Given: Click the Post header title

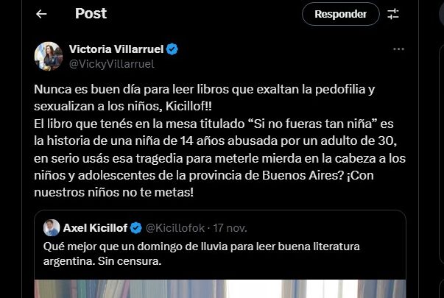Looking at the screenshot, I should coord(91,13).
